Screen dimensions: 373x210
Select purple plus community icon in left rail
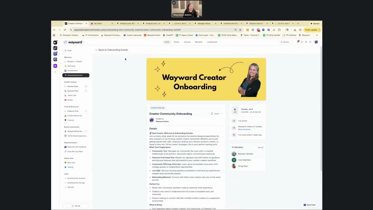(55, 66)
